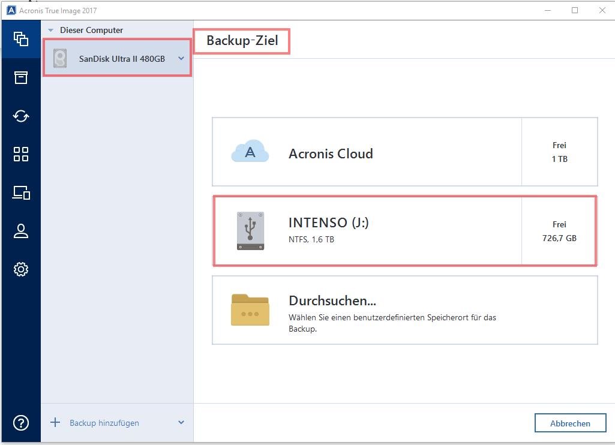
Task: Choose INTENSO (J:) as backup destination
Action: tap(405, 231)
